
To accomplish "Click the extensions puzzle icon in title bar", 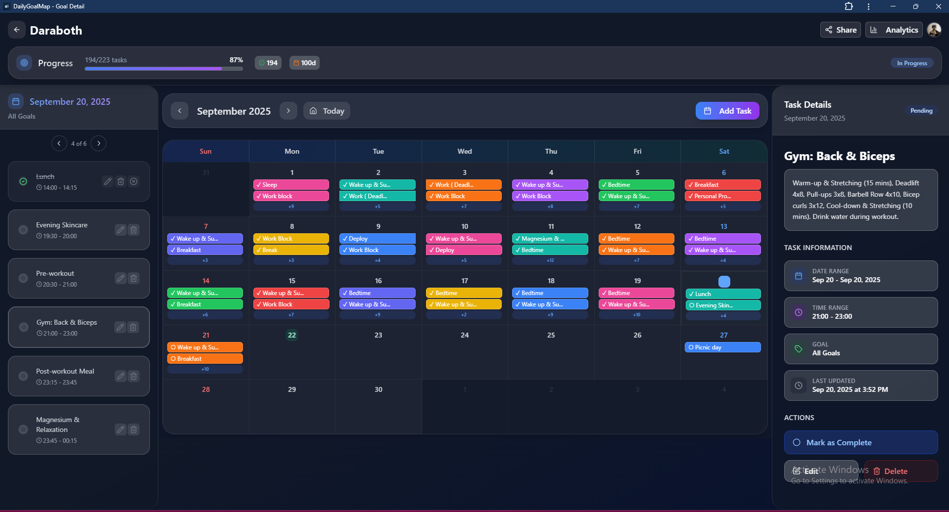I will (849, 6).
